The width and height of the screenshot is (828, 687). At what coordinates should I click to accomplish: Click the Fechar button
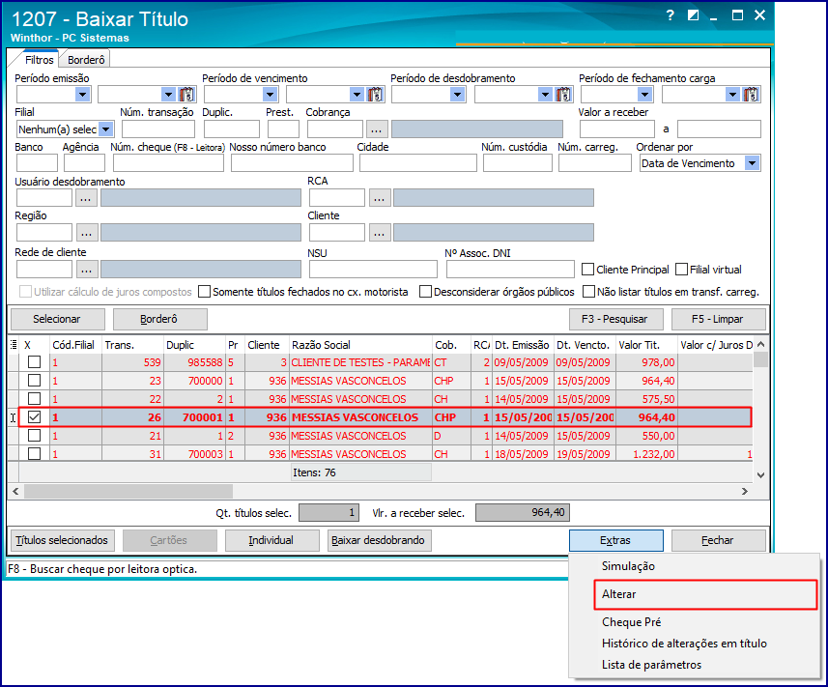click(718, 540)
